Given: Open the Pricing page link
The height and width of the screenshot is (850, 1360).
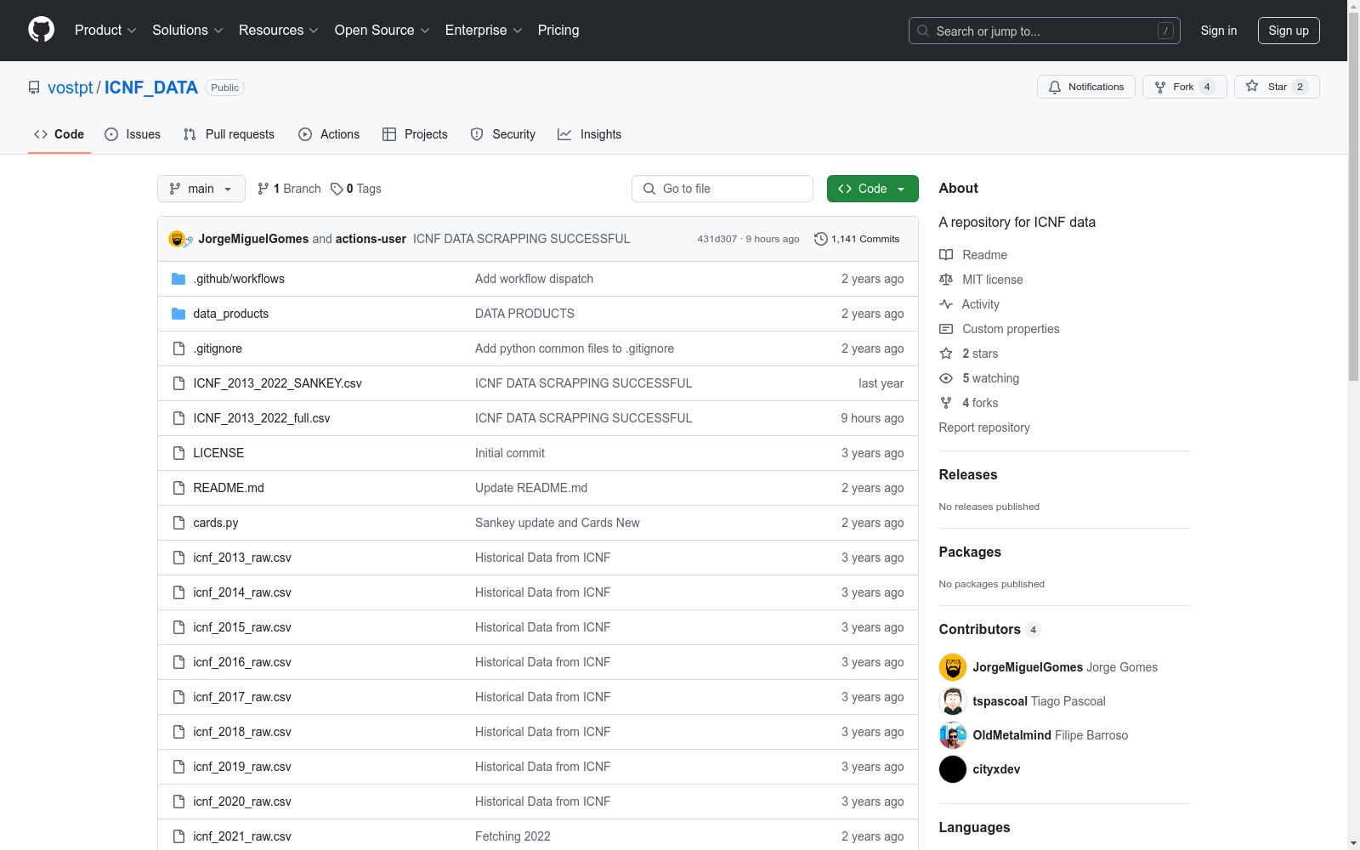Looking at the screenshot, I should point(558,31).
